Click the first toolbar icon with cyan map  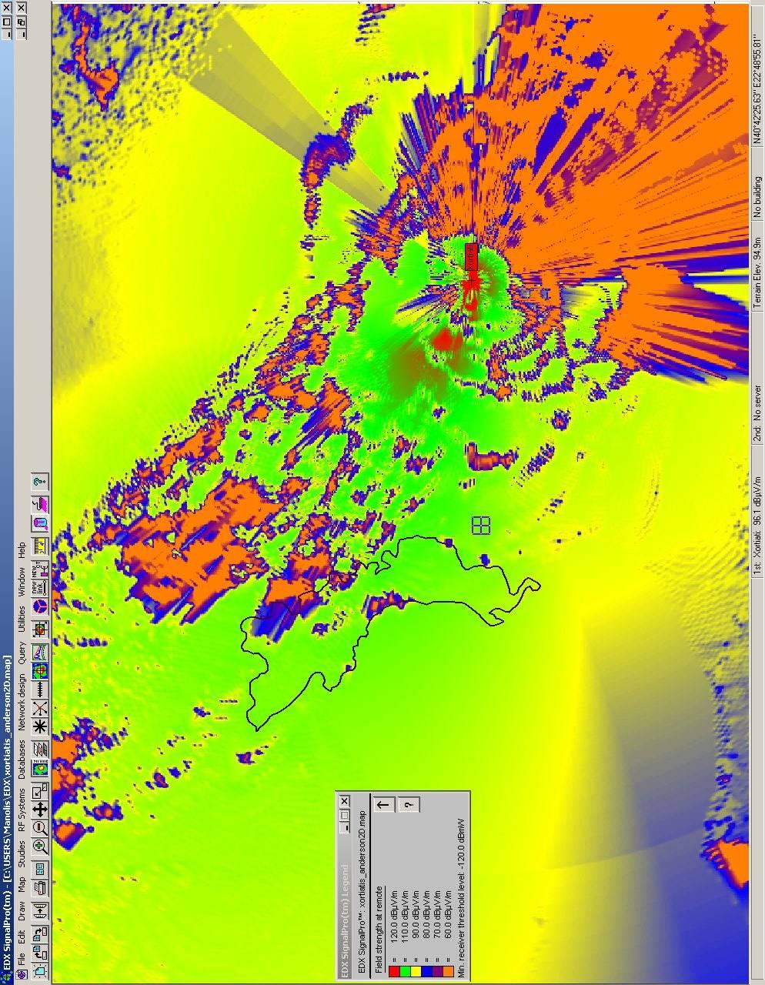(x=38, y=970)
